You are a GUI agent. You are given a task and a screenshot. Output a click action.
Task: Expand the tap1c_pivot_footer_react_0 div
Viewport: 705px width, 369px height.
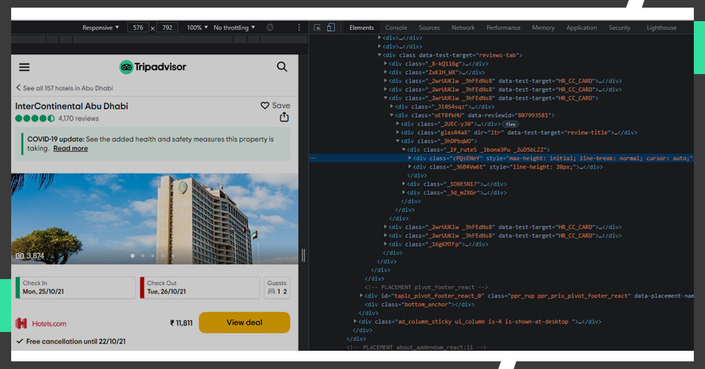point(361,296)
